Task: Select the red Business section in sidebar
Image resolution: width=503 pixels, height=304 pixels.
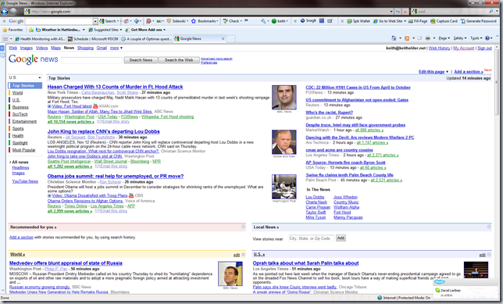Action: (x=20, y=107)
